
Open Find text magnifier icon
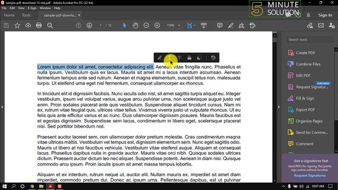50,25
